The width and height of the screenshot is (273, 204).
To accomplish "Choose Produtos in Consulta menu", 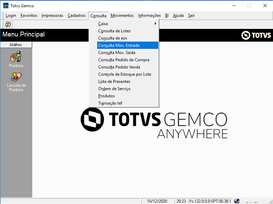I will pyautogui.click(x=128, y=96).
